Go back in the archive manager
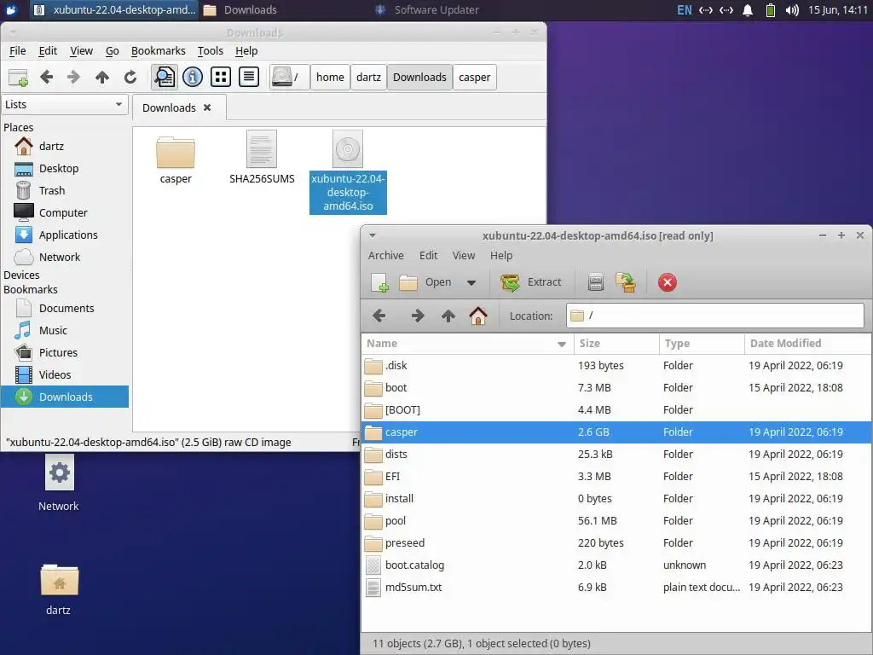Viewport: 873px width, 655px height. pyautogui.click(x=379, y=316)
